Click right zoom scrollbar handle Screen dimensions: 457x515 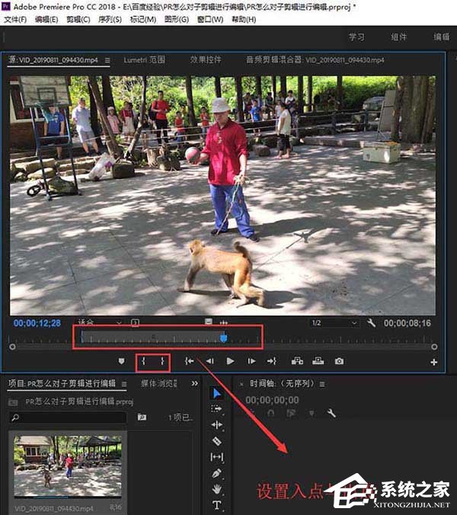pyautogui.click(x=434, y=347)
